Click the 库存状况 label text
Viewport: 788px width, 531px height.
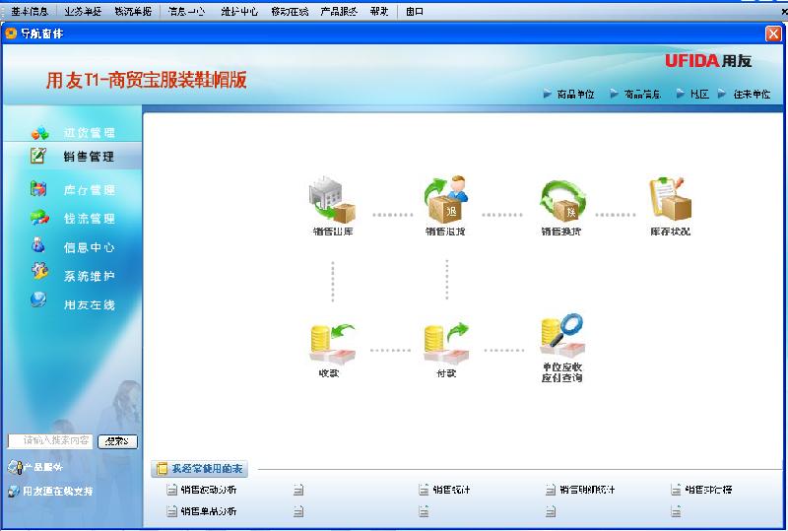(x=671, y=232)
